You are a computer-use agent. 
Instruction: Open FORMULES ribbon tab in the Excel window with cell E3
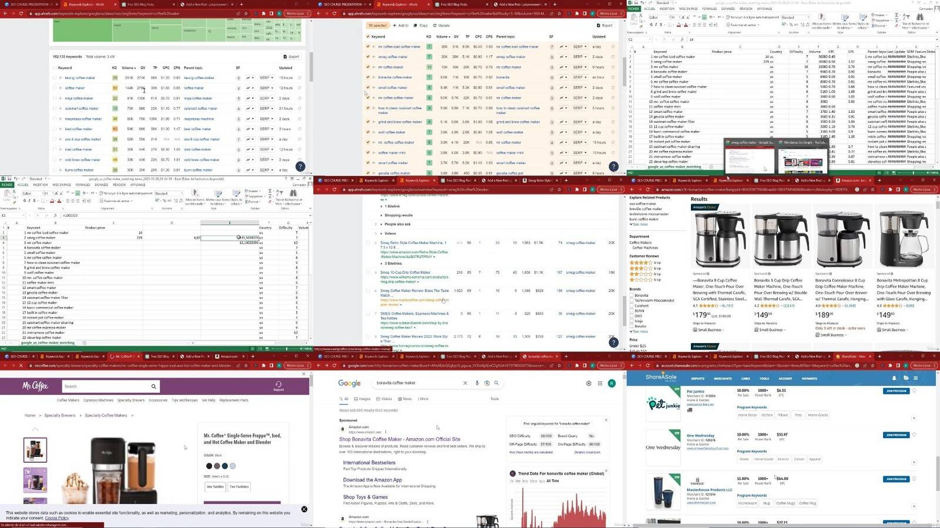pyautogui.click(x=83, y=184)
